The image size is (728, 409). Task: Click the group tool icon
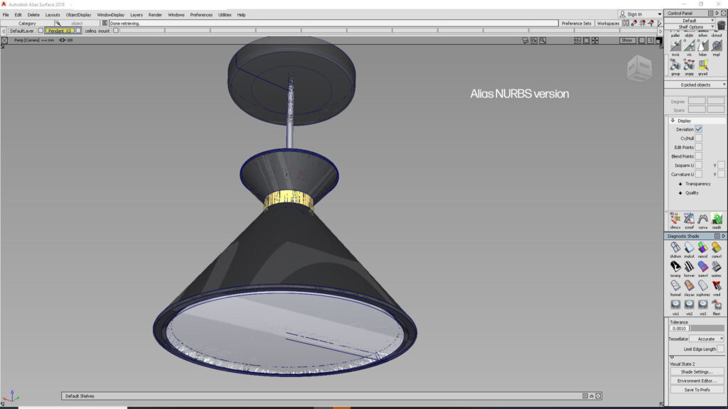pyautogui.click(x=675, y=65)
